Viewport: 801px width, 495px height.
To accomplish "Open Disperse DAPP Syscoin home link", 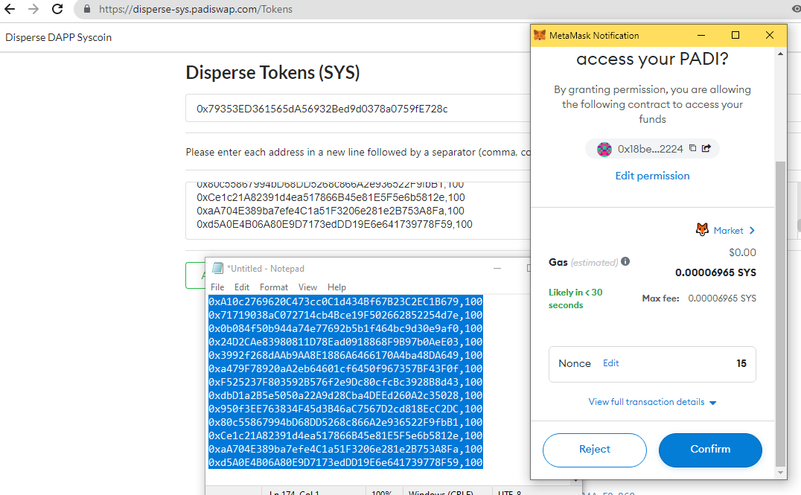I will coord(58,37).
